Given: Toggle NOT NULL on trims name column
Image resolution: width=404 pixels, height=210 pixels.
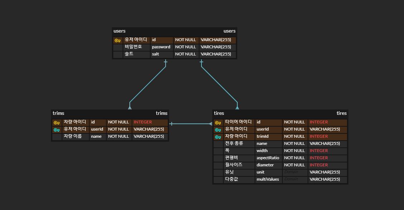Looking at the screenshot, I should [118, 136].
